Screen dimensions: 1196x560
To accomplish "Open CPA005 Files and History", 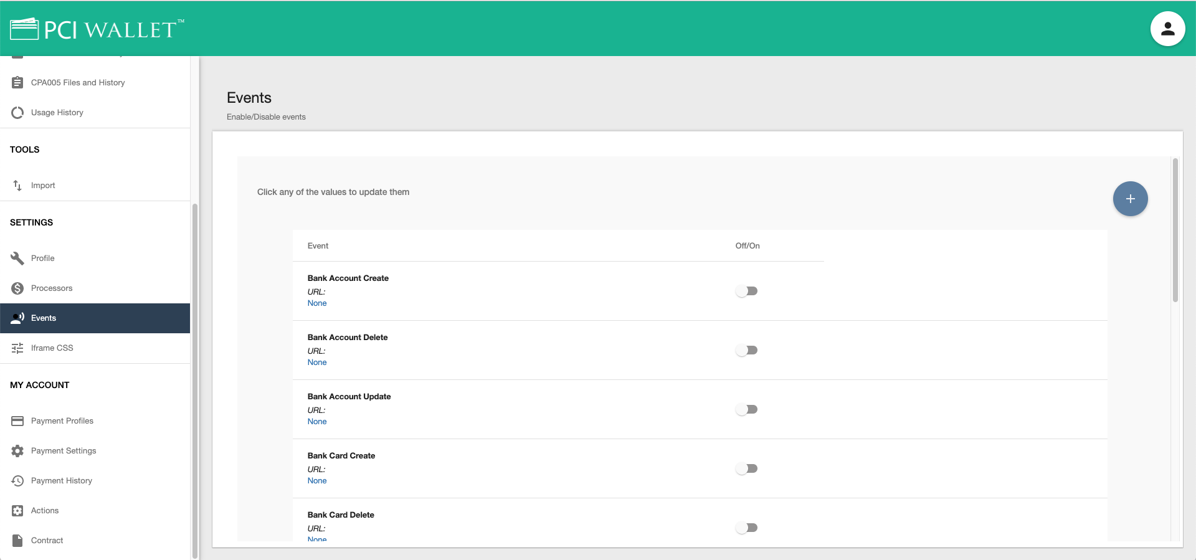I will point(95,82).
